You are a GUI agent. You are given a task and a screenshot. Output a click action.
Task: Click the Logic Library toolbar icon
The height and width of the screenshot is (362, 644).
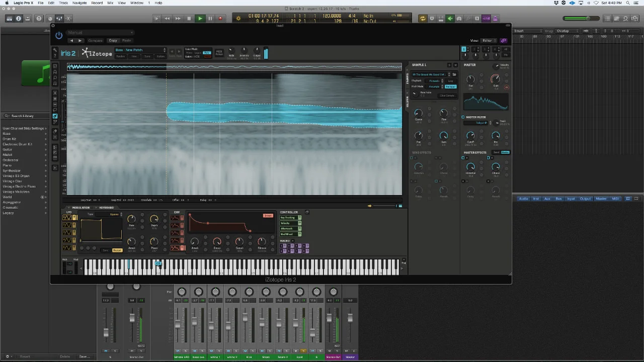[x=9, y=19]
